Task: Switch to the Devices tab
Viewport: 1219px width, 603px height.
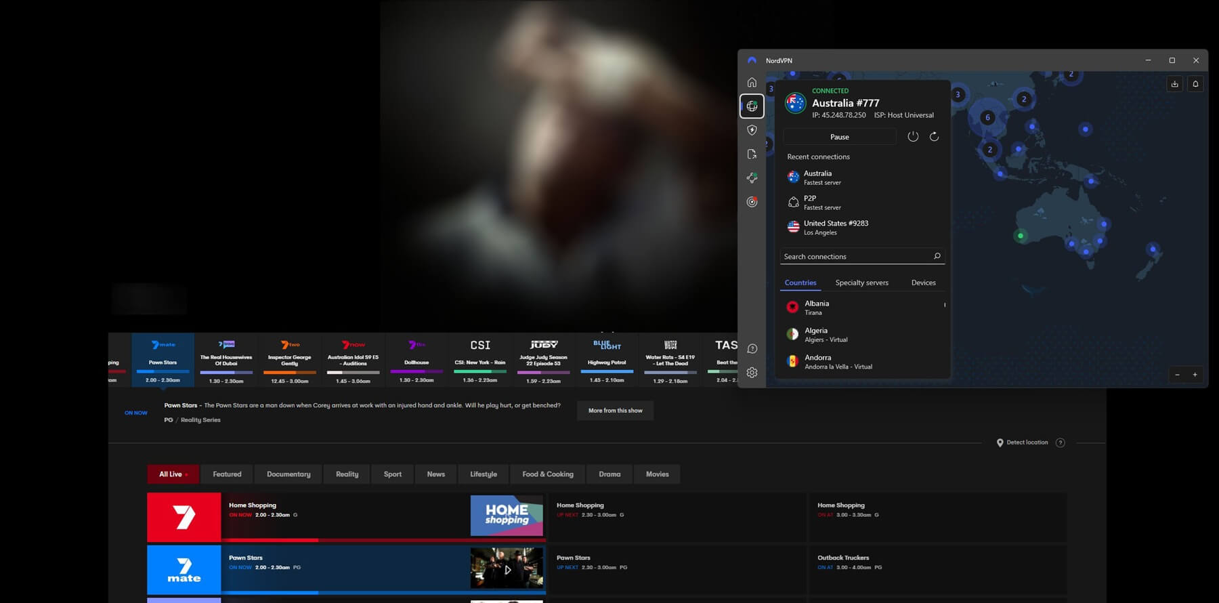Action: click(x=923, y=283)
